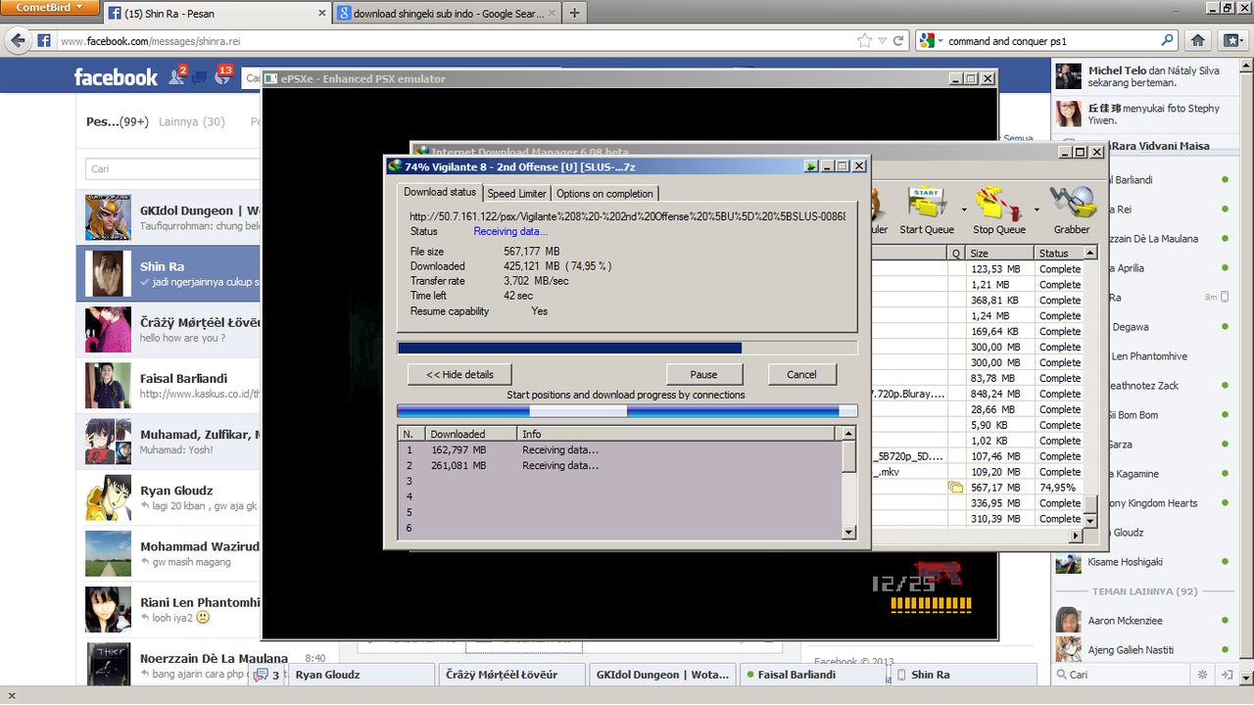Click the Start Queue icon in IDM
The width and height of the screenshot is (1254, 705).
926,203
